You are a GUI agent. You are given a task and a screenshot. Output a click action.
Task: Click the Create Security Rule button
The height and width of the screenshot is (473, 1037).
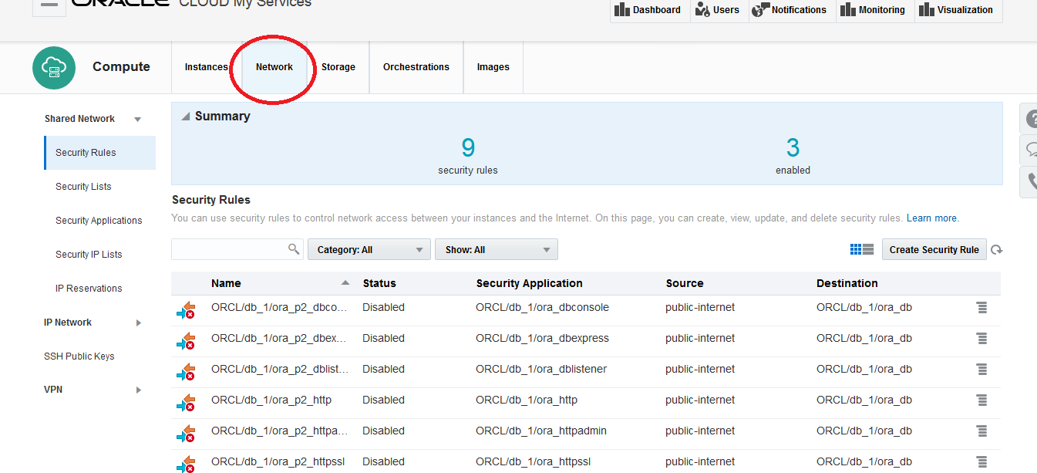pyautogui.click(x=934, y=250)
